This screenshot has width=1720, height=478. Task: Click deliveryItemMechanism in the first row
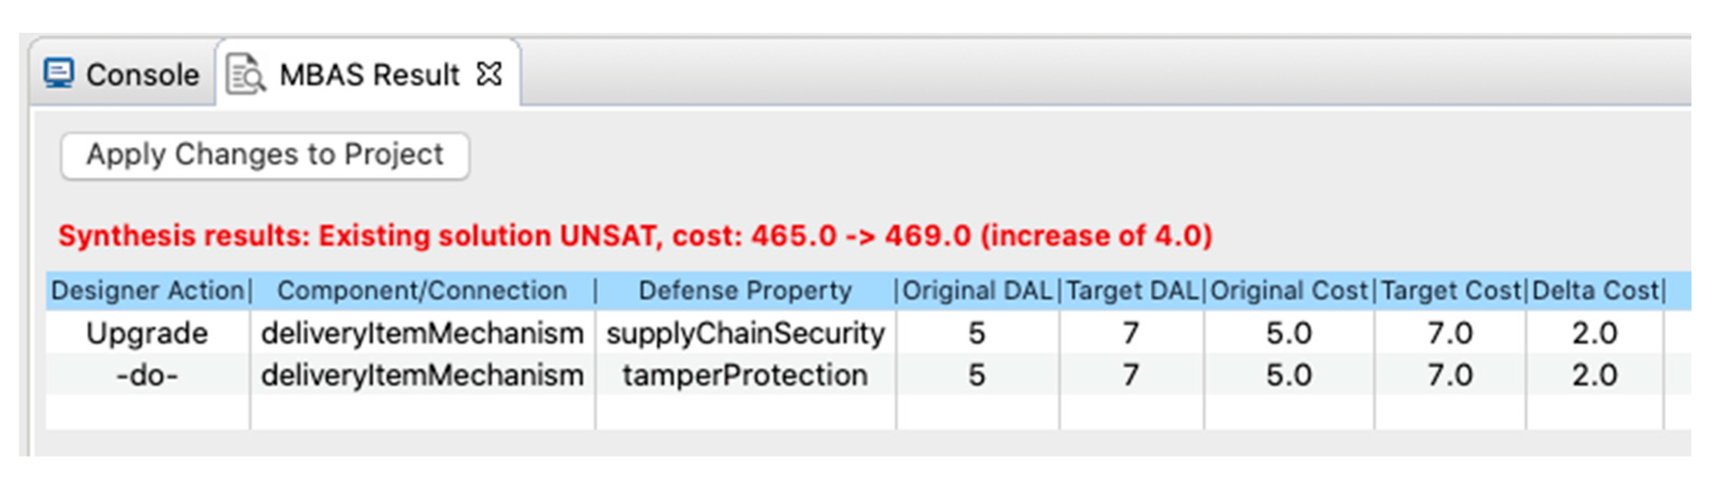coord(422,333)
